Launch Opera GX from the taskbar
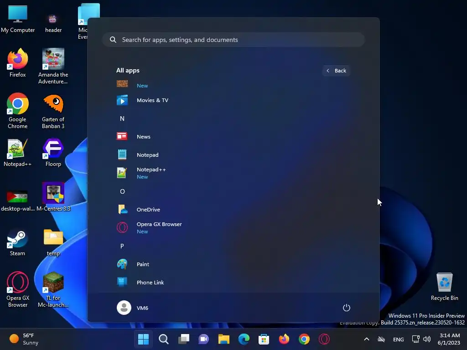Viewport: 467px width, 350px height. pyautogui.click(x=324, y=339)
